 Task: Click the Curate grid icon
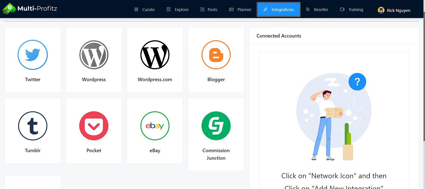[136, 9]
